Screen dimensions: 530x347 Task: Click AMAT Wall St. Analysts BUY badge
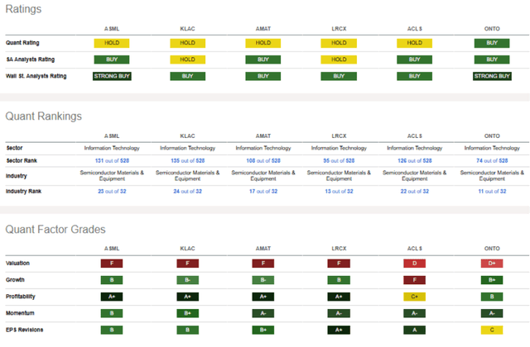pyautogui.click(x=263, y=76)
